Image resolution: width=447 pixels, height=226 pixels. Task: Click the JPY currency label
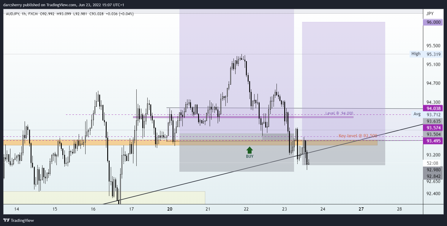(x=430, y=14)
